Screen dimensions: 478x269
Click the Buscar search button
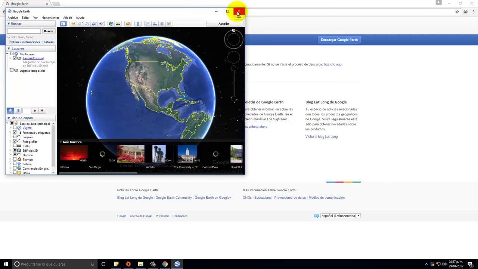pyautogui.click(x=49, y=31)
